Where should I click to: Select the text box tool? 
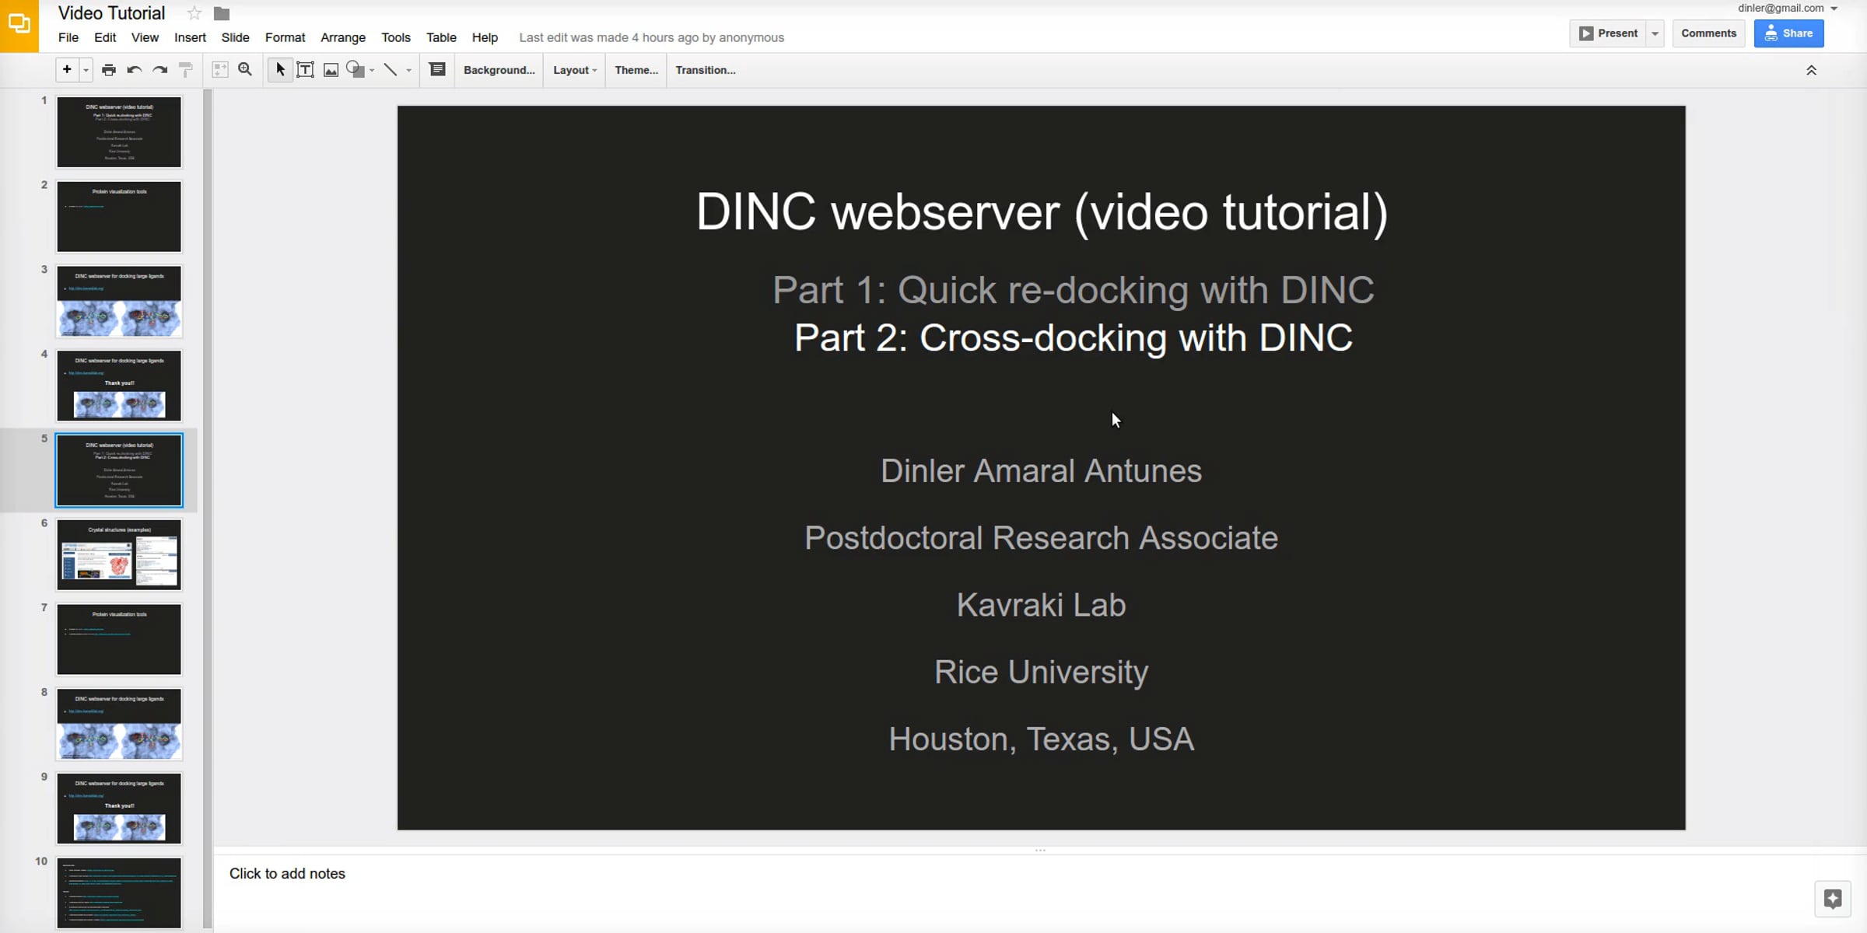(306, 70)
